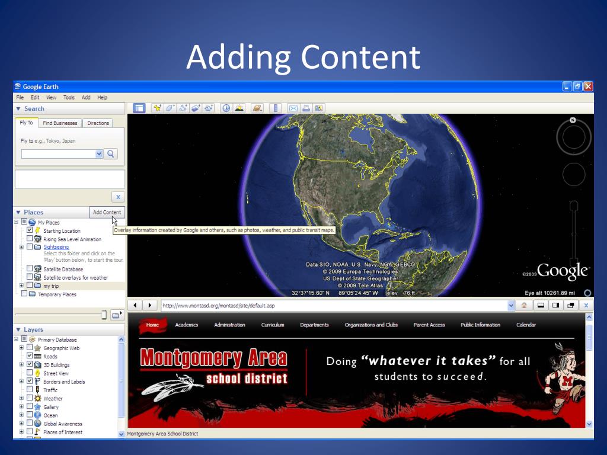
Task: Click the search magnifier button
Action: 111,154
